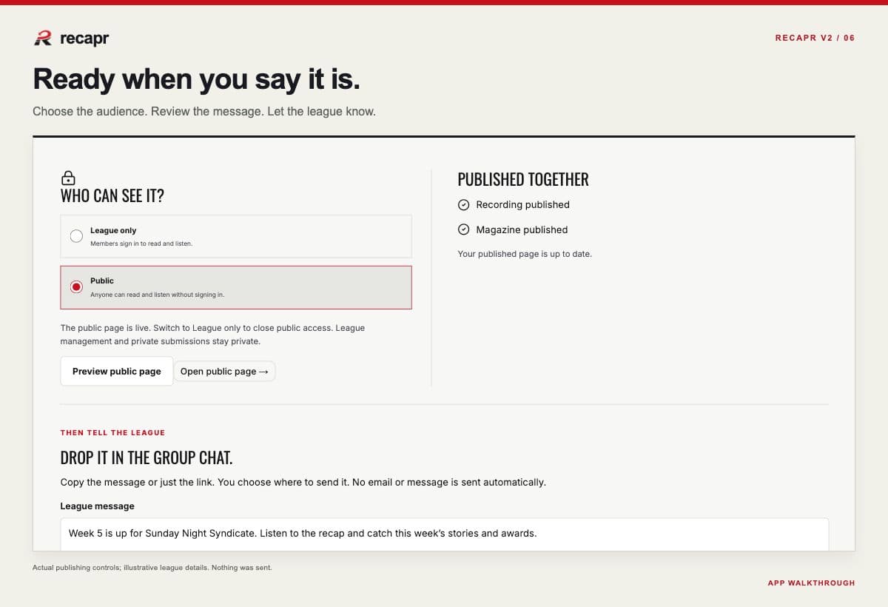Click the League message field label
The width and height of the screenshot is (888, 607).
pyautogui.click(x=98, y=506)
